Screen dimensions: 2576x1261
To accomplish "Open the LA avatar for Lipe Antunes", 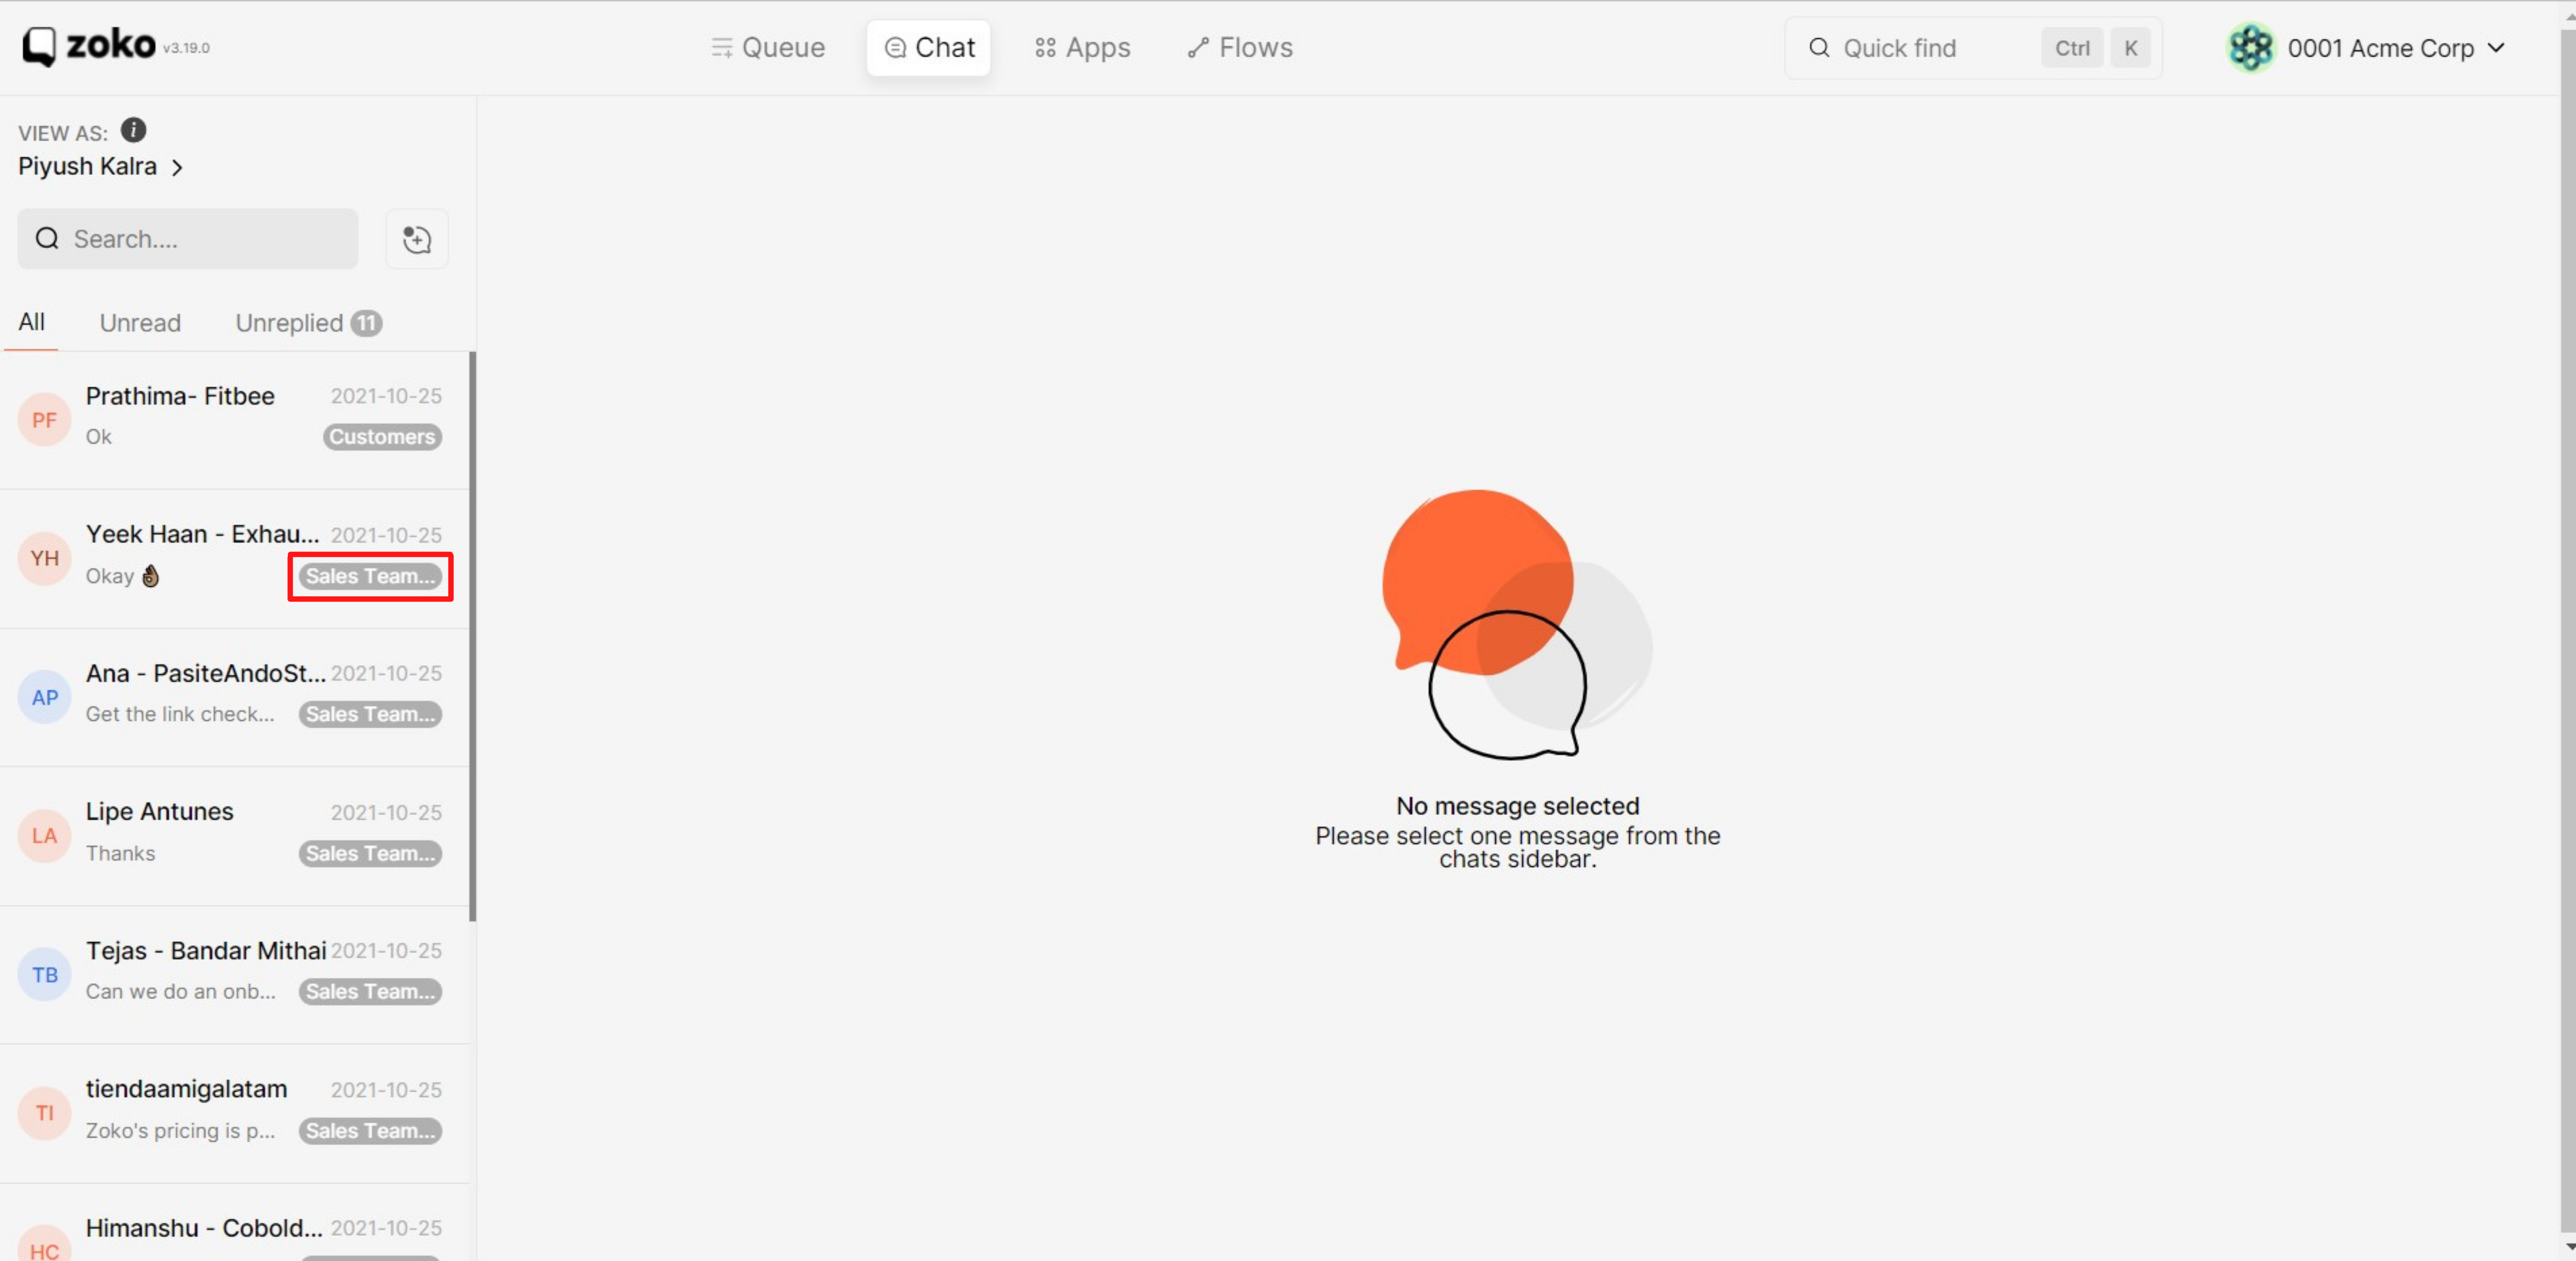I will 44,836.
